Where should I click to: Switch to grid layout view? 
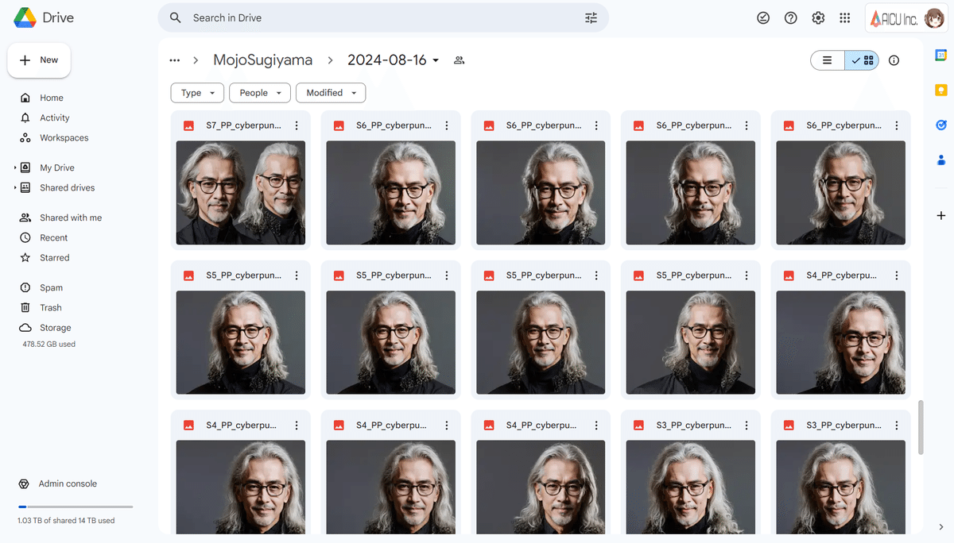click(862, 60)
